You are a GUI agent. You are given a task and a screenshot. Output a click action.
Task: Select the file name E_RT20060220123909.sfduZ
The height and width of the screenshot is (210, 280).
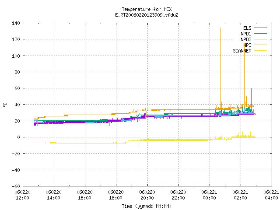pyautogui.click(x=147, y=15)
